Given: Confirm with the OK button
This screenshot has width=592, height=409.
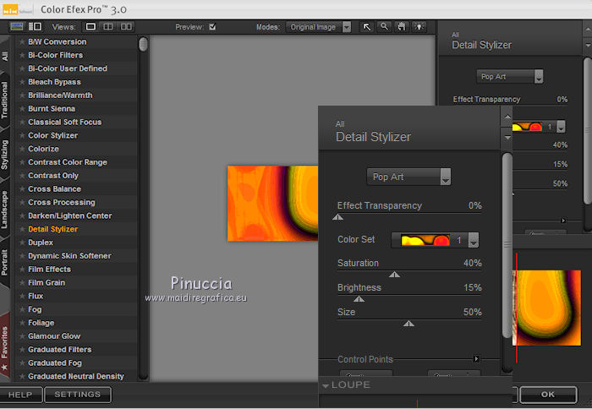Looking at the screenshot, I should click(548, 395).
